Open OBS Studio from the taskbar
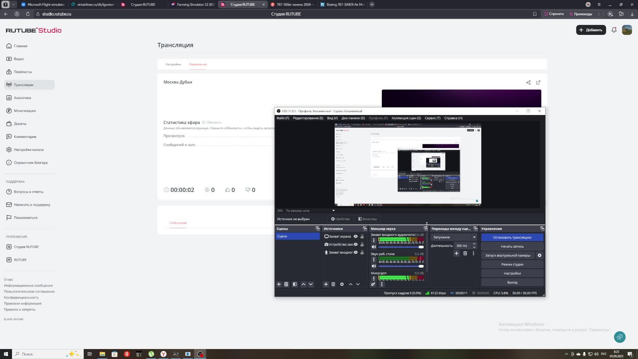 (200, 354)
